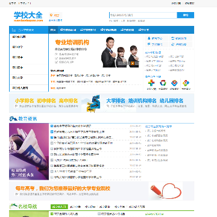Open 培训机构排名 ranking link
Image resolution: width=217 pixels, height=217 pixels.
pyautogui.click(x=142, y=101)
